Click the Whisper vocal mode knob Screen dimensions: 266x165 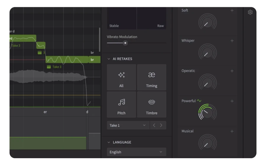click(207, 53)
